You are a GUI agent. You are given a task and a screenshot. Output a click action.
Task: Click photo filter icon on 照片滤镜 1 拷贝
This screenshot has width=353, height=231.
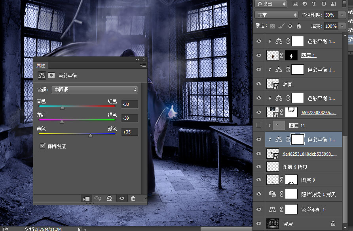(x=272, y=194)
